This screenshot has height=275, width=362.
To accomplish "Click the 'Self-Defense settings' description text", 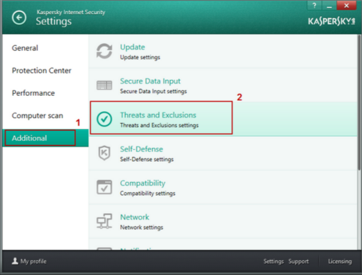I will click(147, 159).
